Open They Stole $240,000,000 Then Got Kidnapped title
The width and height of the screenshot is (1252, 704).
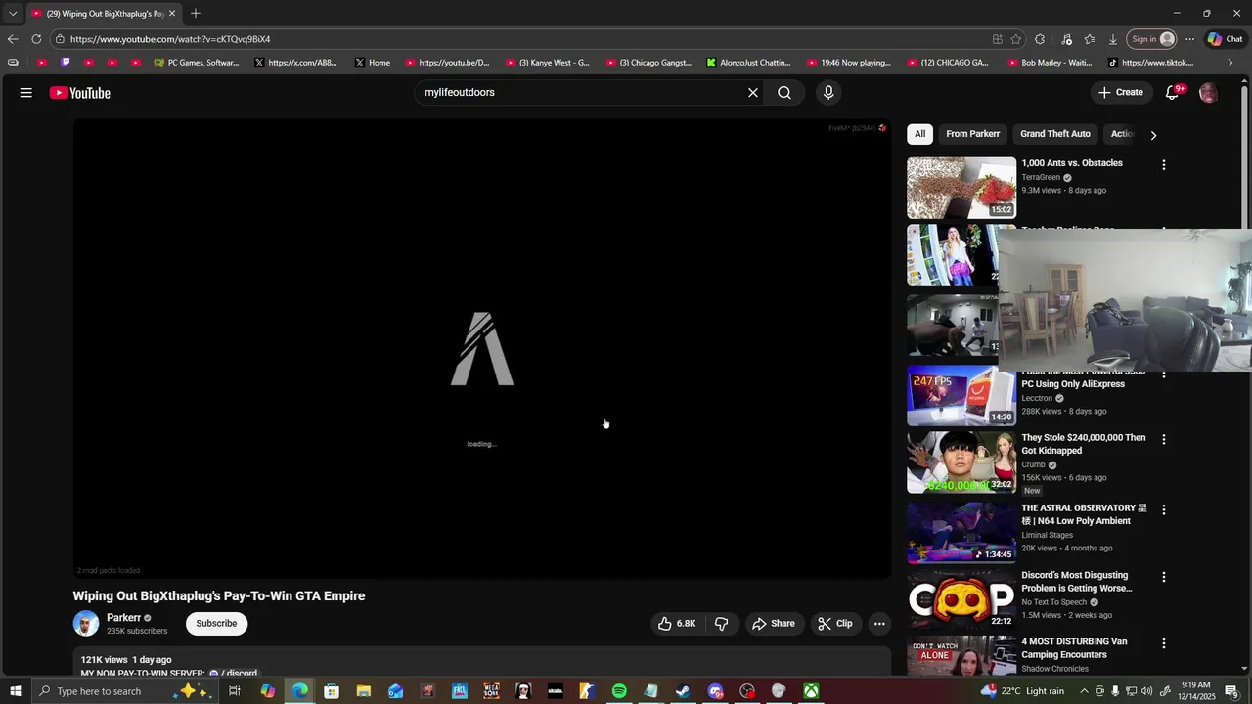click(1083, 444)
